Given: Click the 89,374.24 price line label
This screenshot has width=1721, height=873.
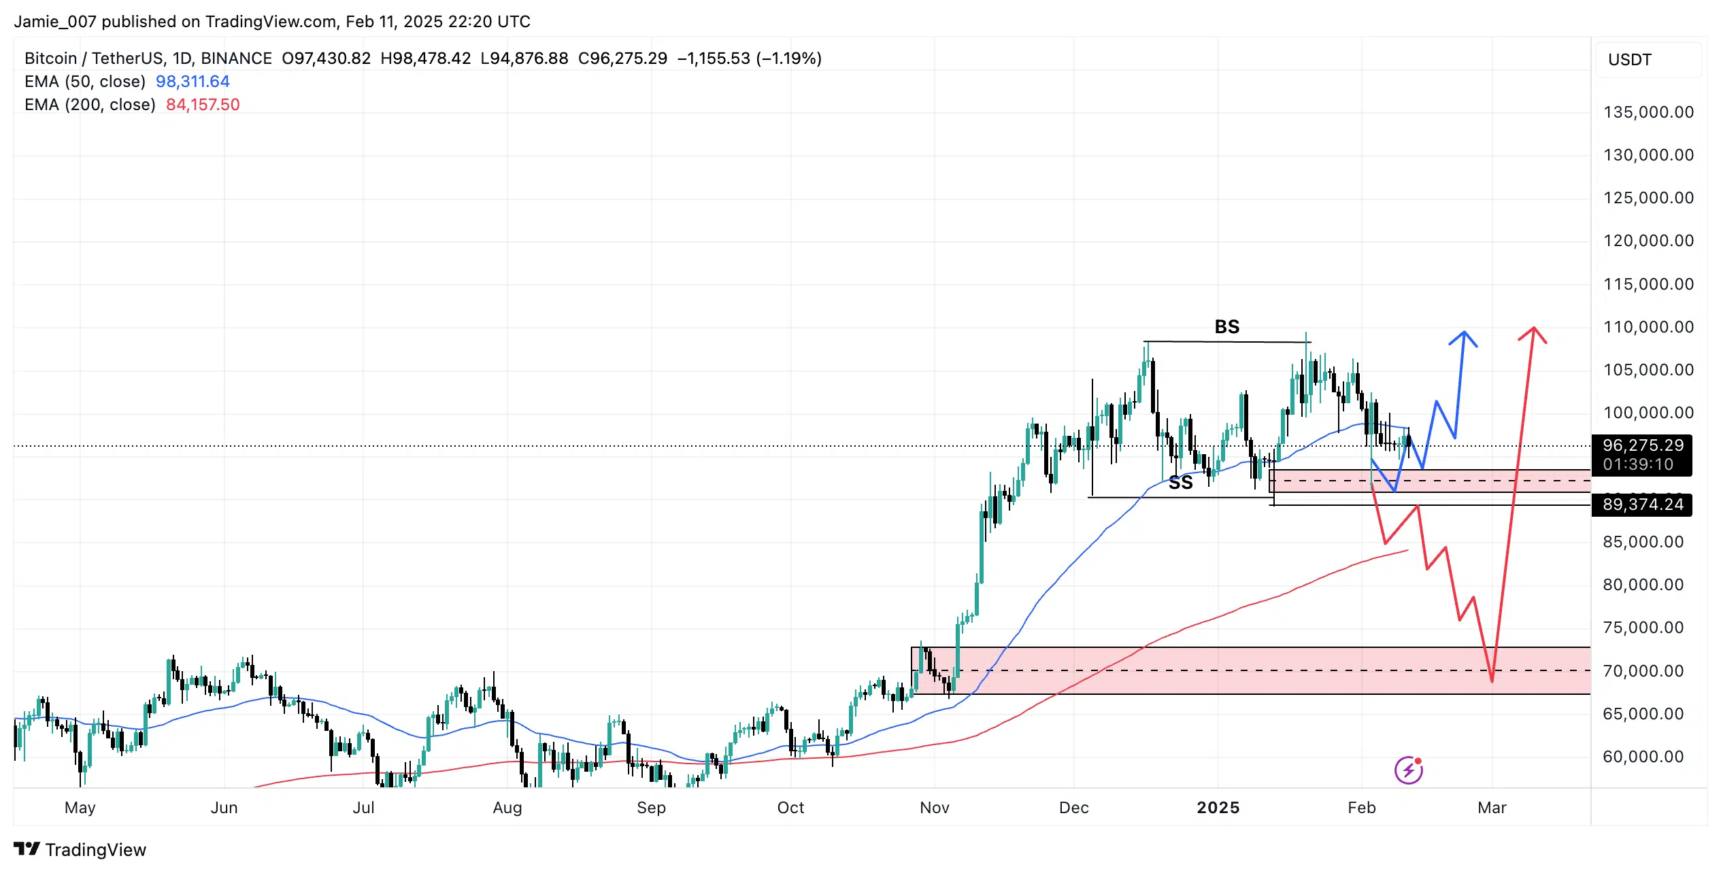Looking at the screenshot, I should [1642, 504].
